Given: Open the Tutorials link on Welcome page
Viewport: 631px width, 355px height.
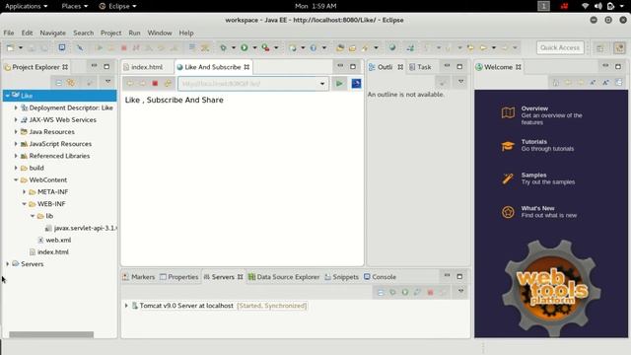Looking at the screenshot, I should click(x=534, y=142).
